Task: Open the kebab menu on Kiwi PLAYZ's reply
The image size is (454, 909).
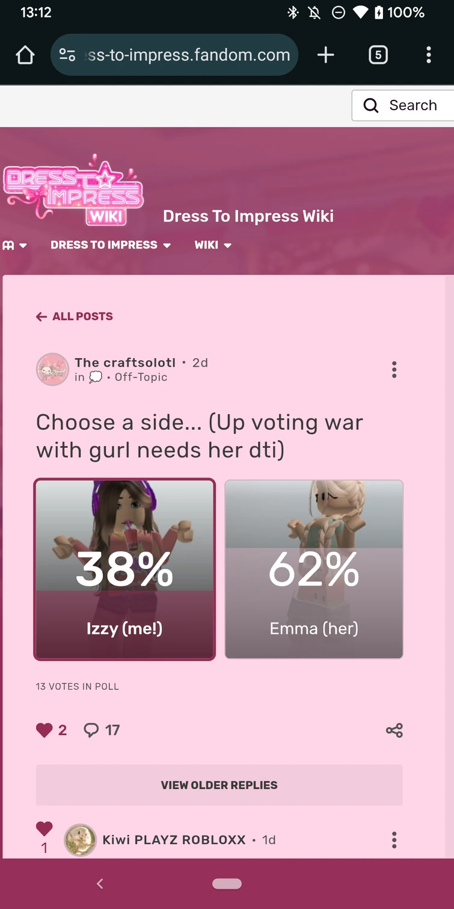Action: (394, 839)
